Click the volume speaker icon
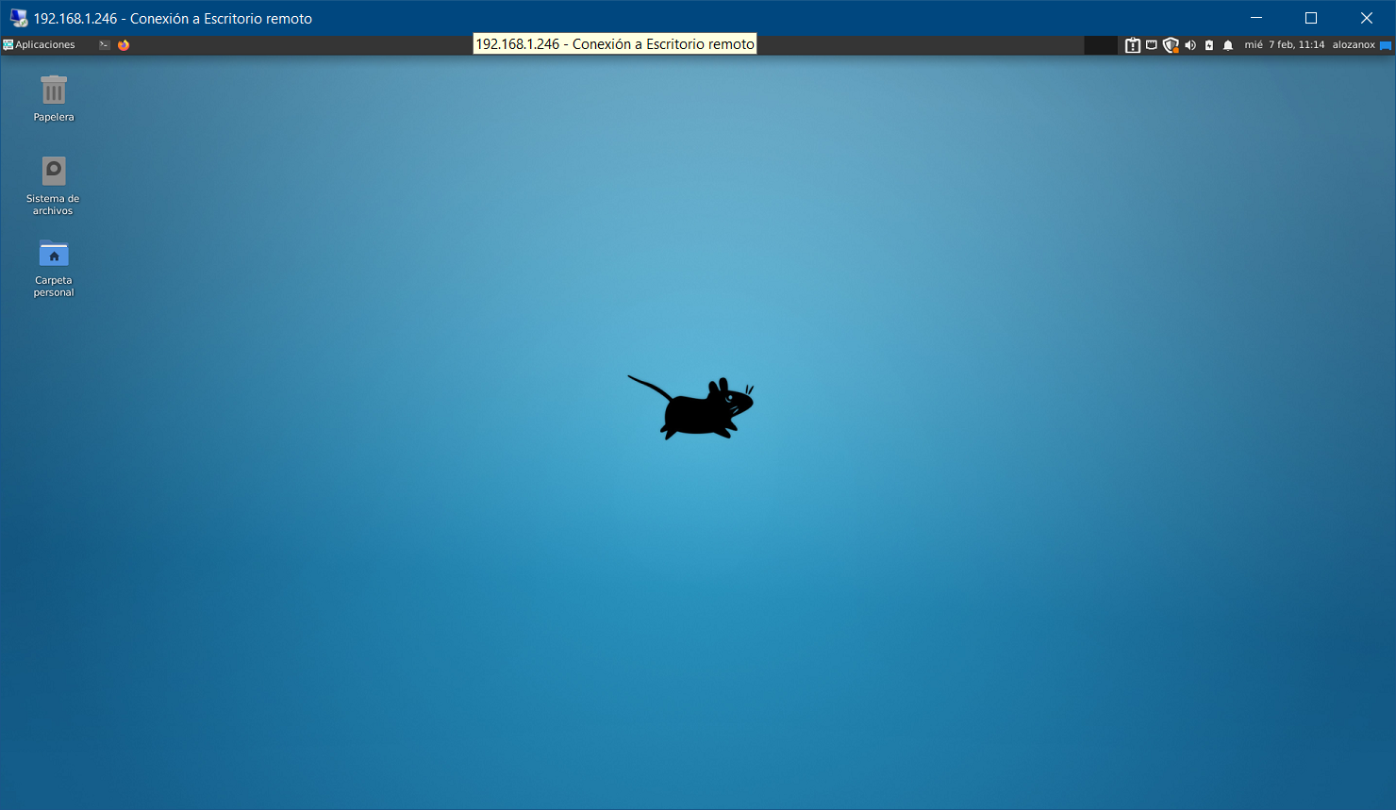The width and height of the screenshot is (1396, 810). tap(1190, 45)
